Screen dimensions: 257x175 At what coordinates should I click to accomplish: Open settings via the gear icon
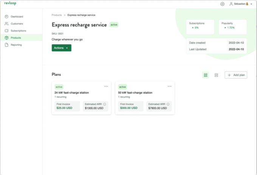click(x=222, y=4)
